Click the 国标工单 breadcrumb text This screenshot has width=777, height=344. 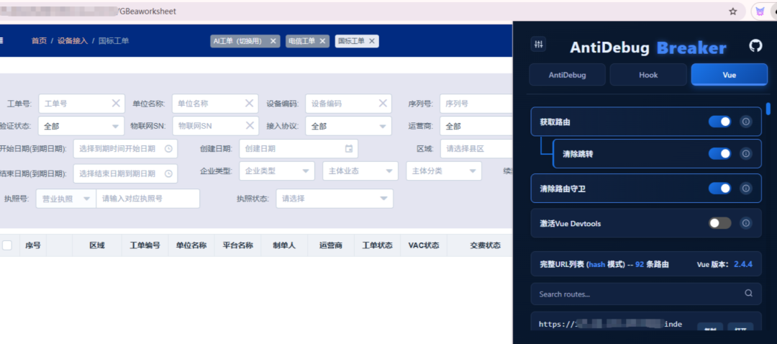point(114,40)
